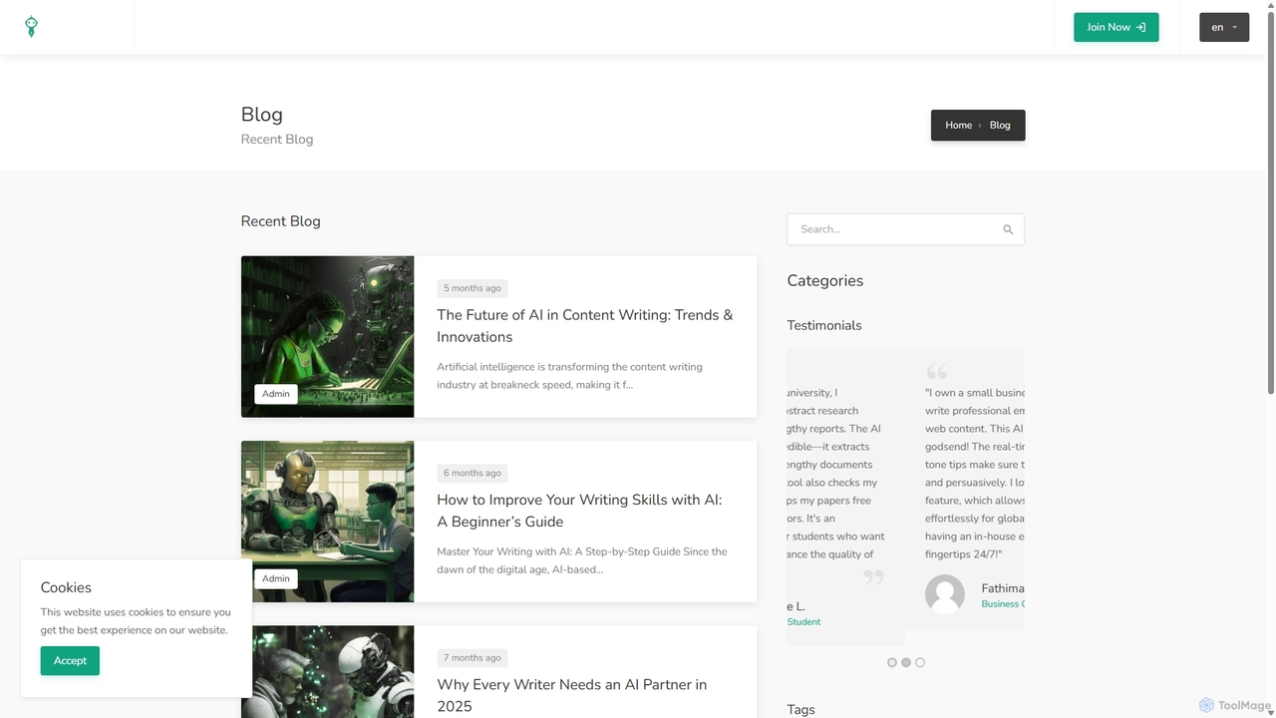
Task: Click the Categories heading
Action: tap(825, 281)
